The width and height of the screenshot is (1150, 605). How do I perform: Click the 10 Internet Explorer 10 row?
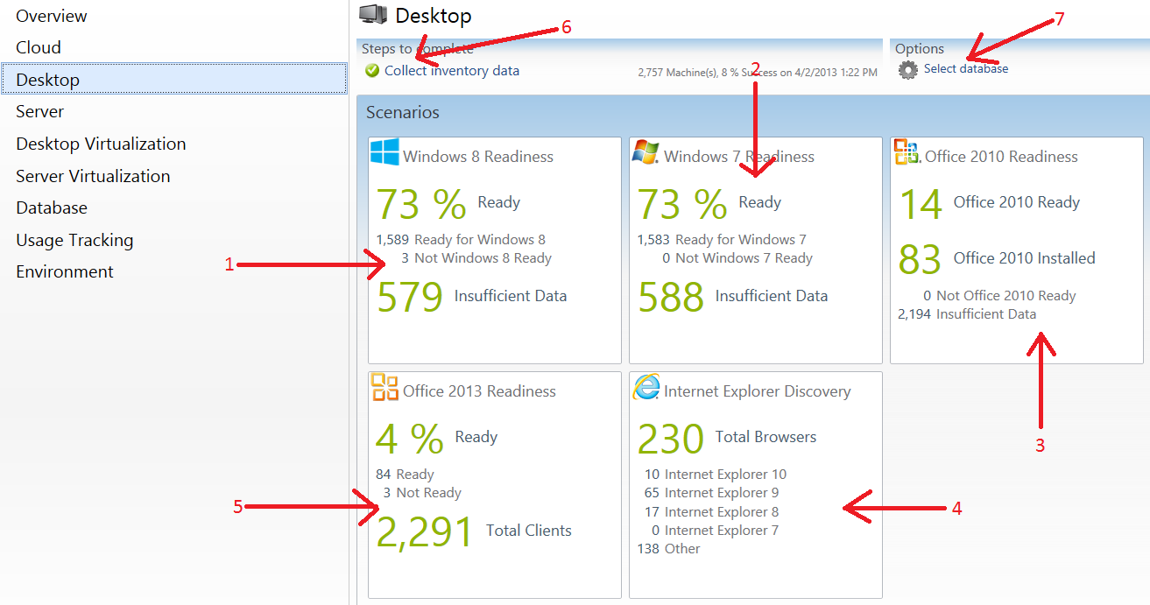(x=715, y=475)
